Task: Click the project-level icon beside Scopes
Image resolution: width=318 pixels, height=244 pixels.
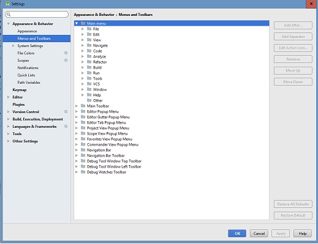Action: point(66,61)
